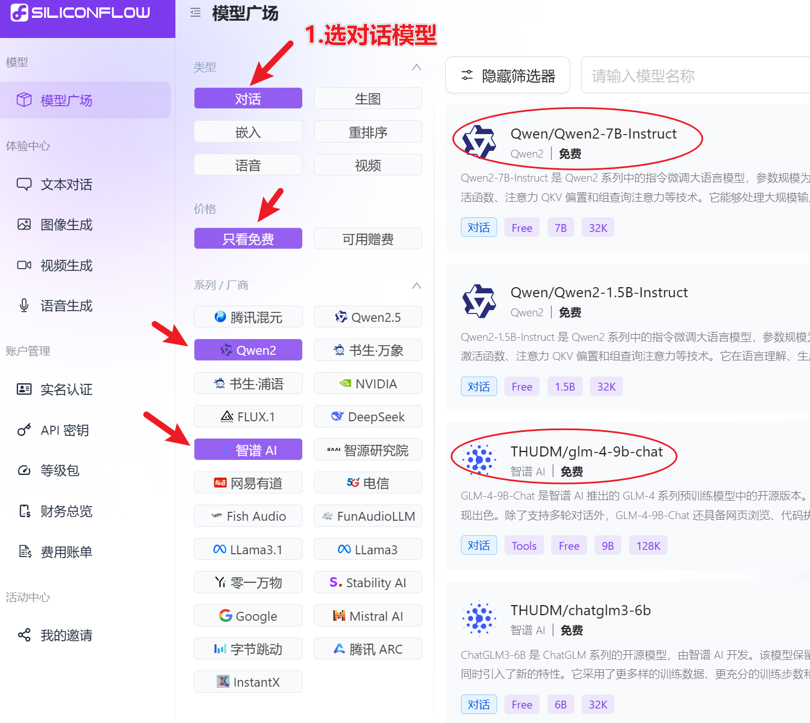Select the FLUX.1 series filter

click(x=248, y=416)
